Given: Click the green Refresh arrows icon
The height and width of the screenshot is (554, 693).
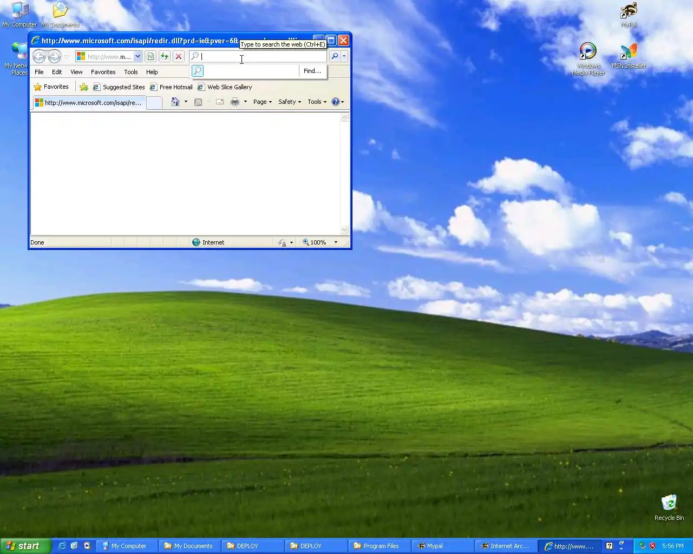Looking at the screenshot, I should (164, 56).
